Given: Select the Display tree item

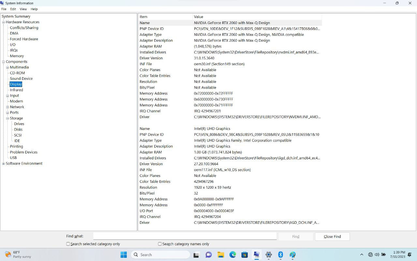Looking at the screenshot, I should [x=16, y=84].
